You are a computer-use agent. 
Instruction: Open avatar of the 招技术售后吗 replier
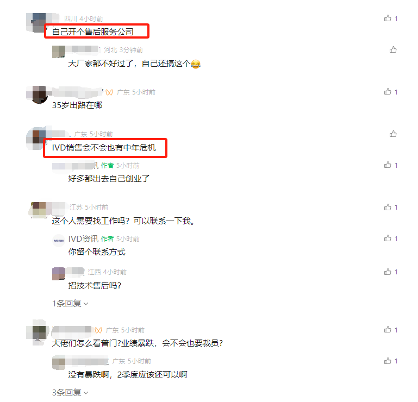point(59,274)
